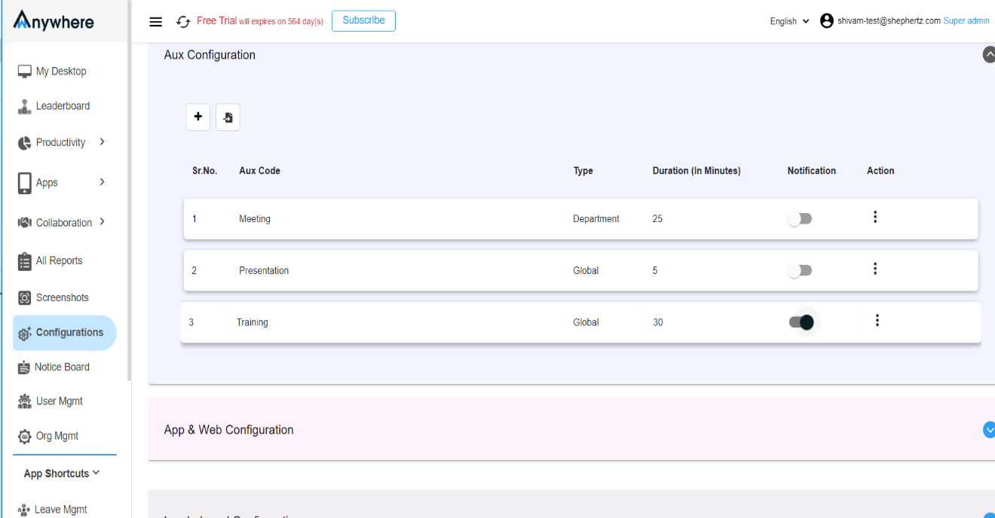
Task: Click the Action column header
Action: coord(880,171)
